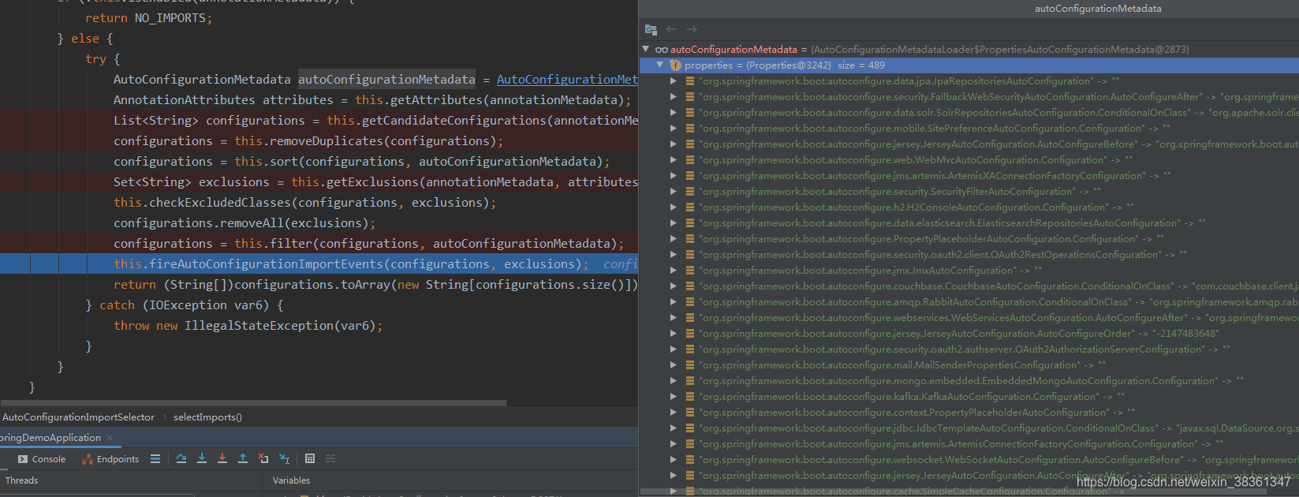
Task: Select the context.PropertyPlaceholderAutoConfiguration row
Action: pyautogui.click(x=969, y=413)
